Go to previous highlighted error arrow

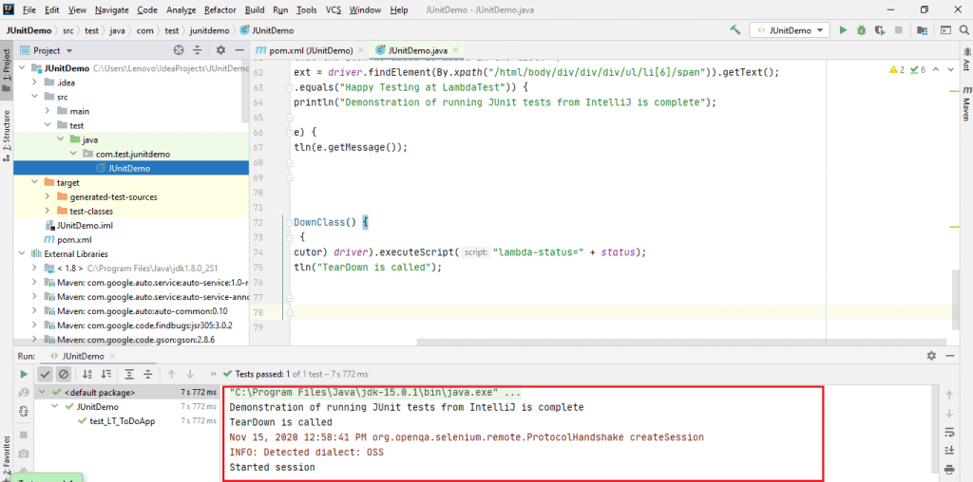pos(936,70)
